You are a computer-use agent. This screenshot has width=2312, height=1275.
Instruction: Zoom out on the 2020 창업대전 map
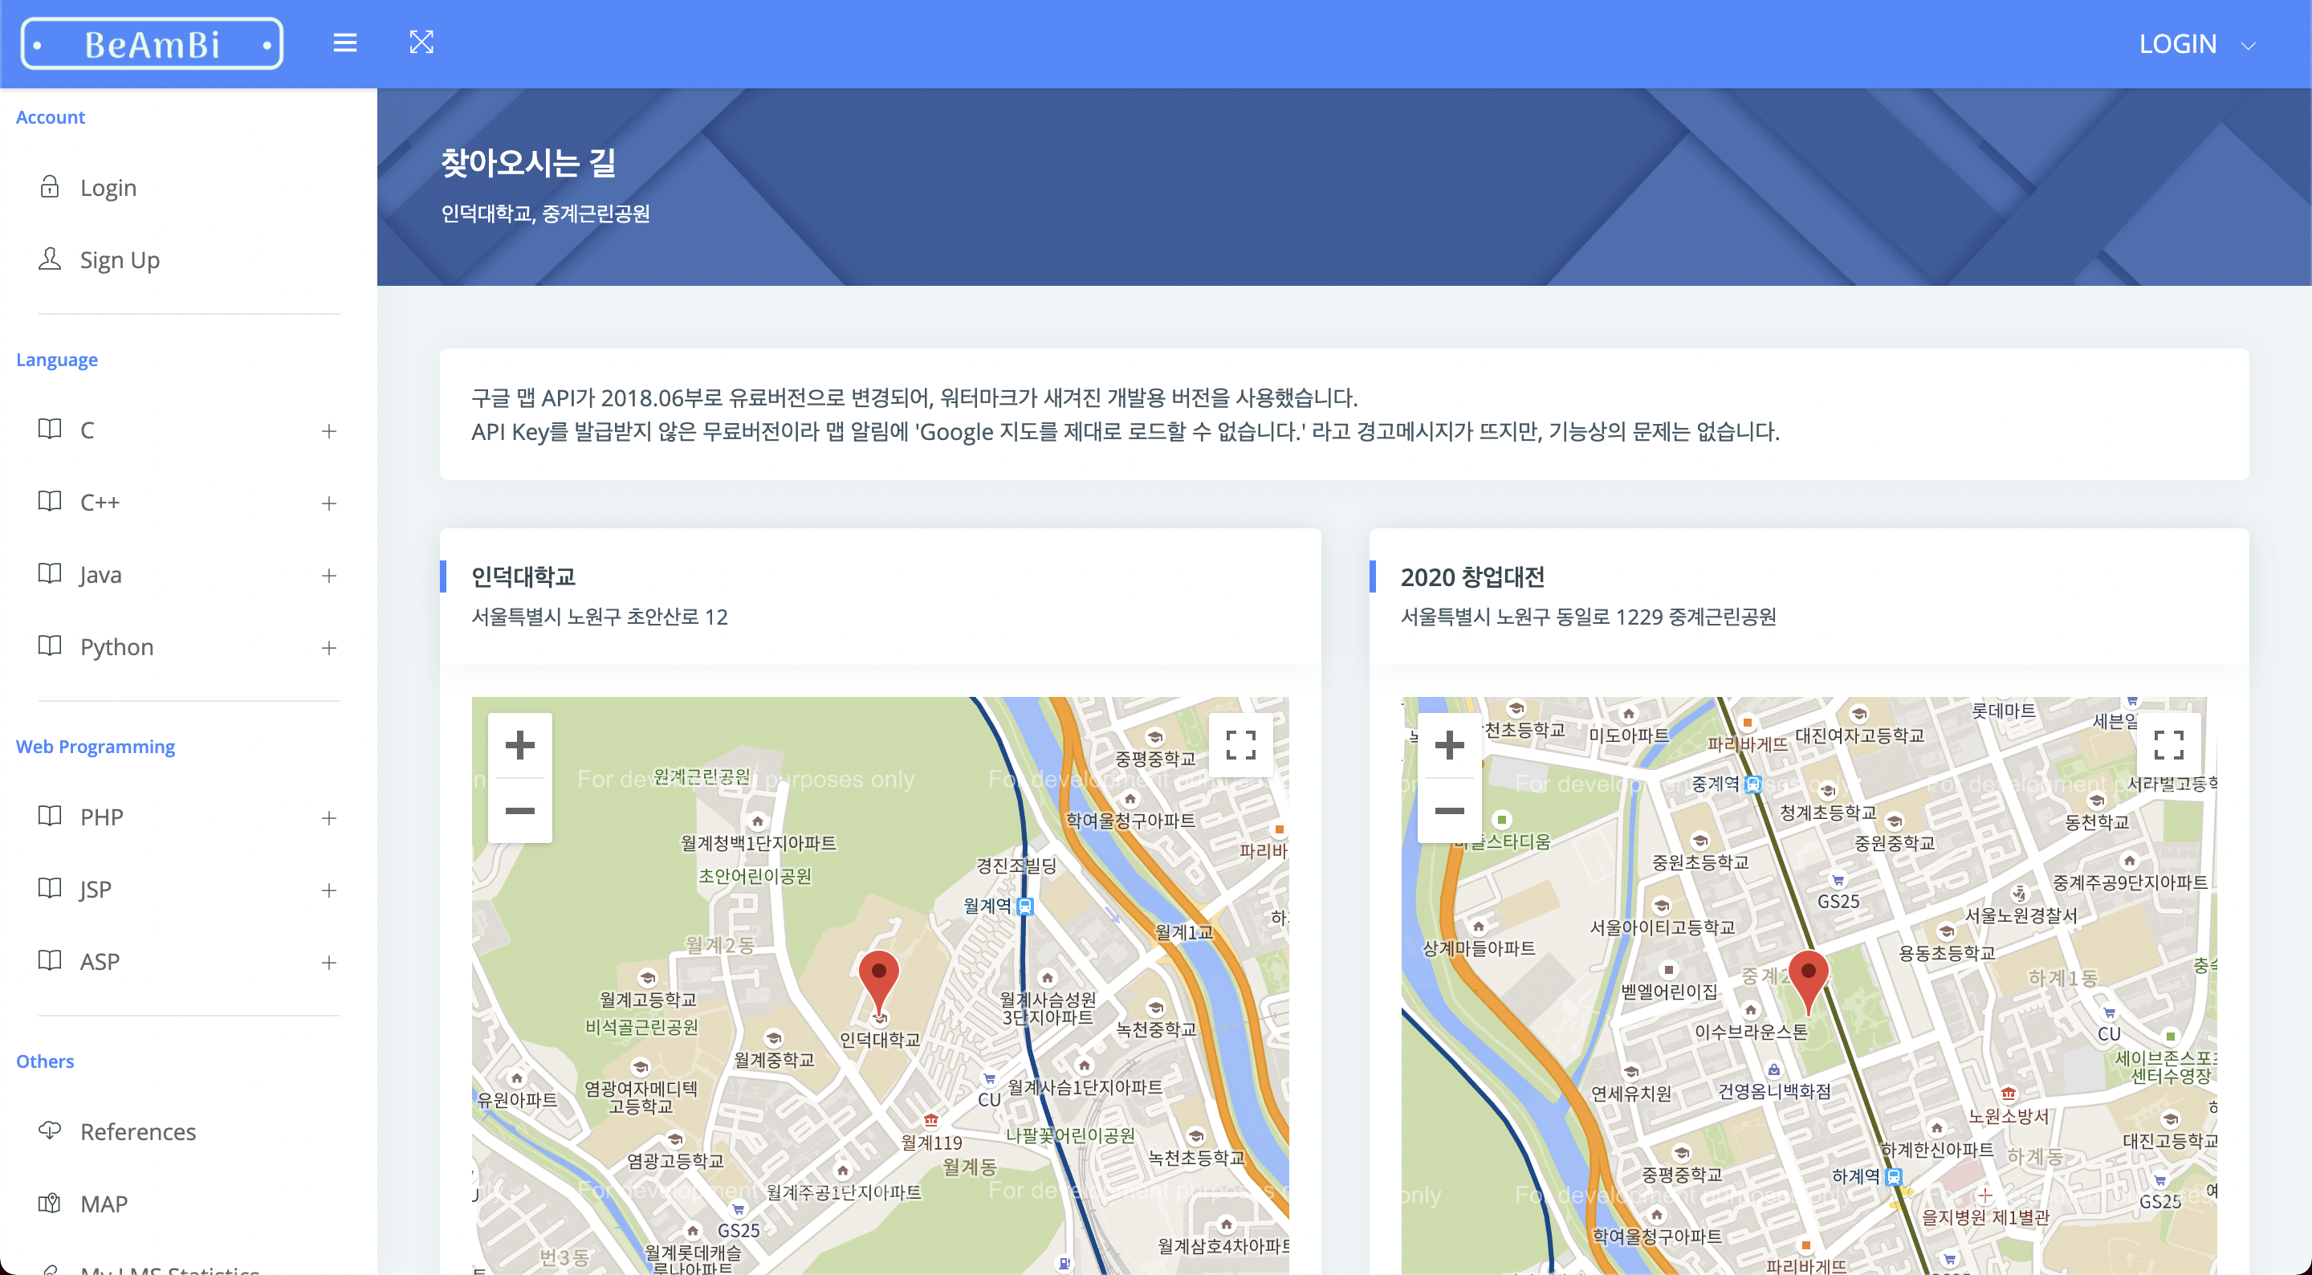pos(1448,811)
